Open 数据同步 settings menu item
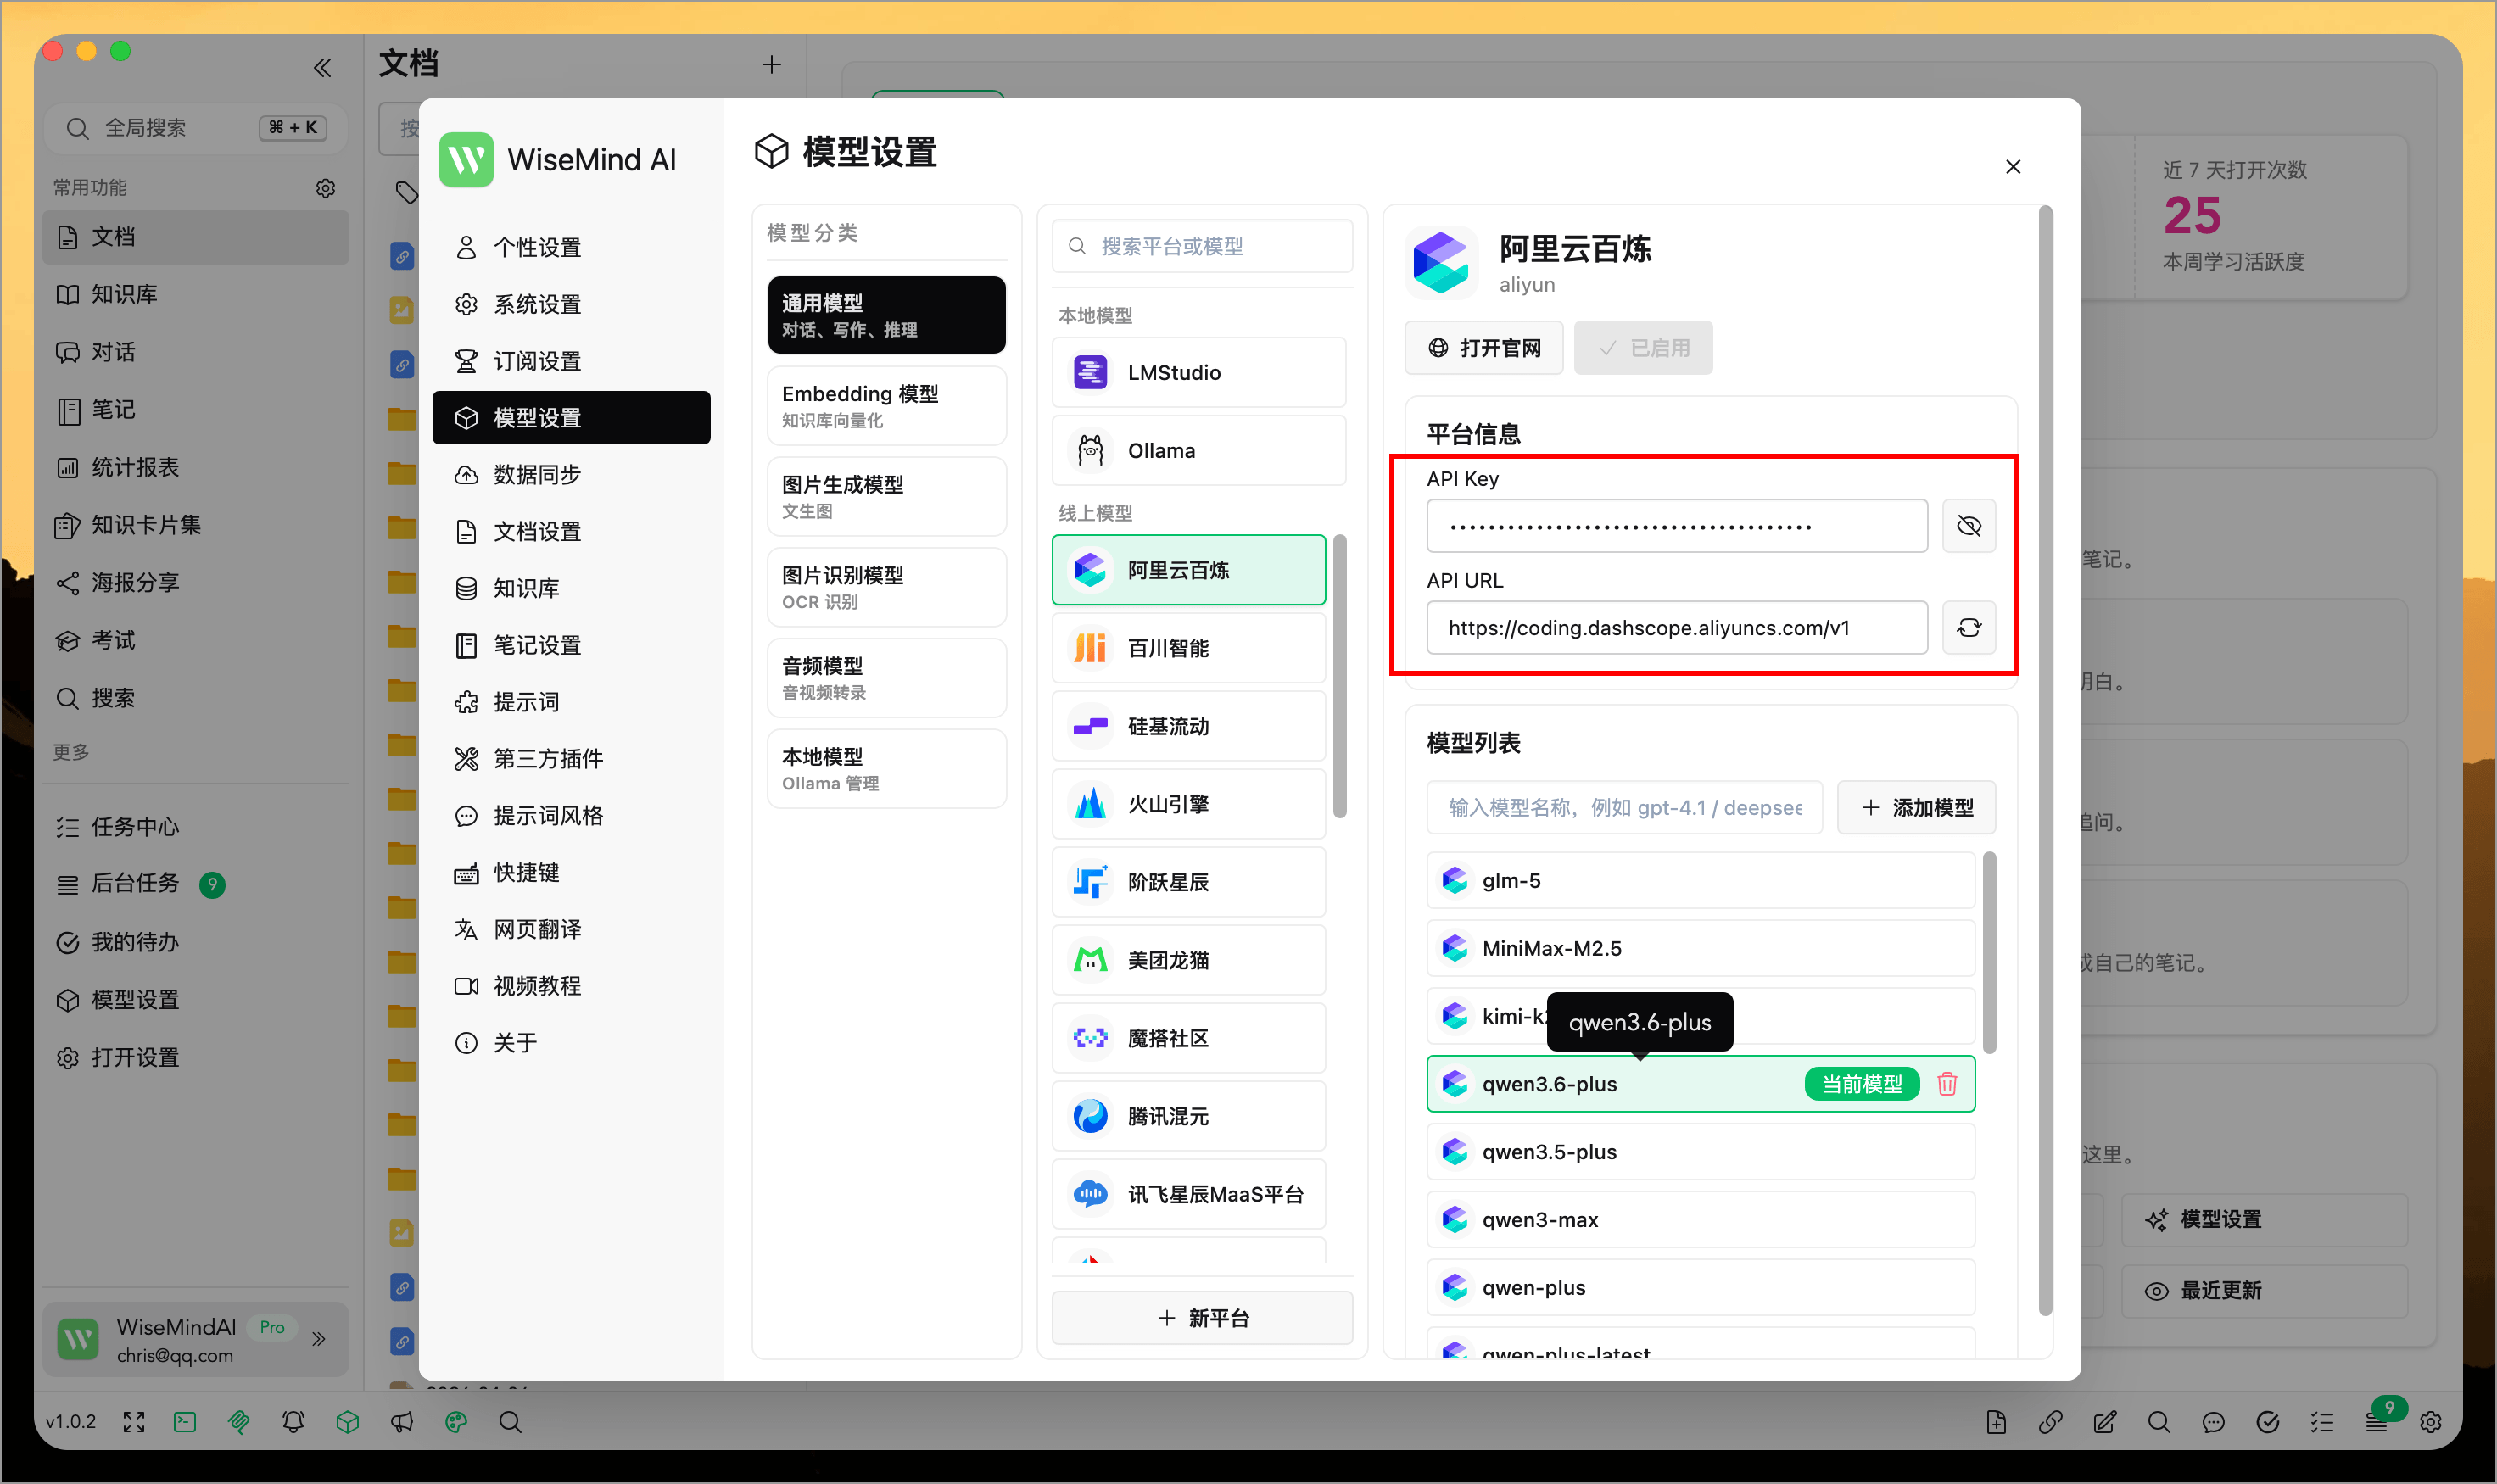Viewport: 2497px width, 1484px height. pyautogui.click(x=537, y=475)
